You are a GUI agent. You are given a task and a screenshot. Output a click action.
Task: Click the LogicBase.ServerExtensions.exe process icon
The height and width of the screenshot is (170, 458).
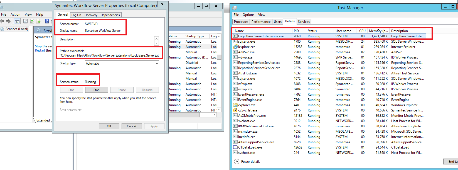click(x=235, y=36)
